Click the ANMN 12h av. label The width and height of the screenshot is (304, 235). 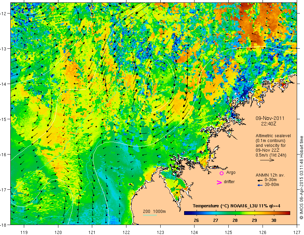pyautogui.click(x=270, y=175)
